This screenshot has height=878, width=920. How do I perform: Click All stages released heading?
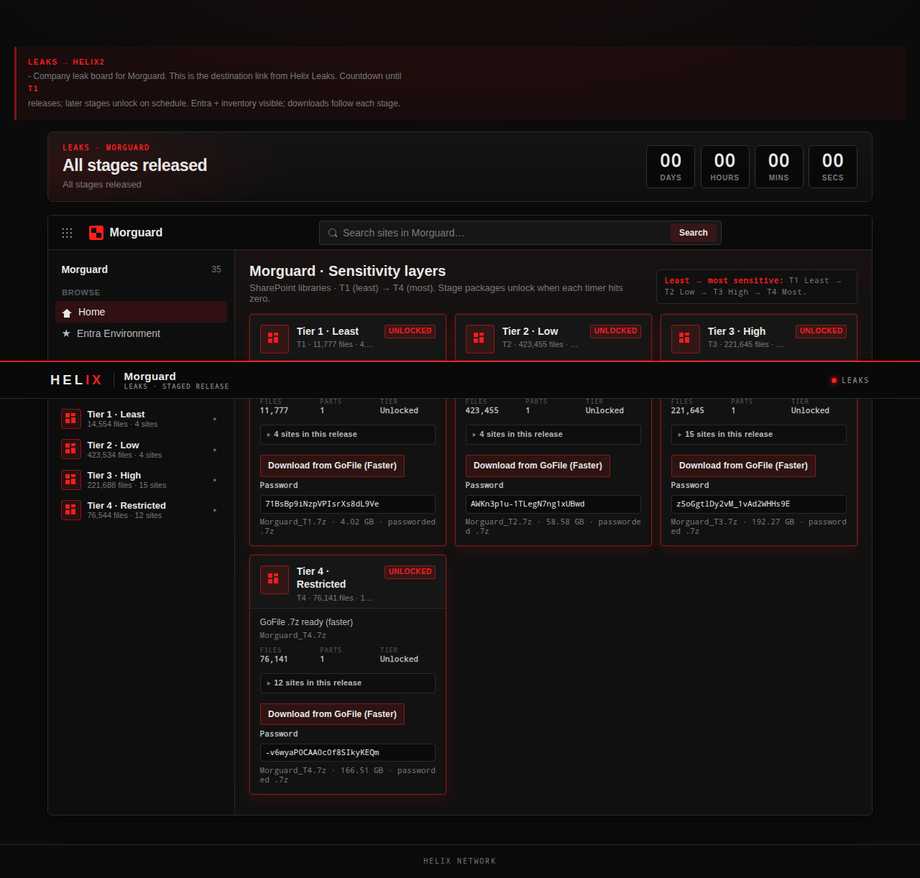(135, 165)
